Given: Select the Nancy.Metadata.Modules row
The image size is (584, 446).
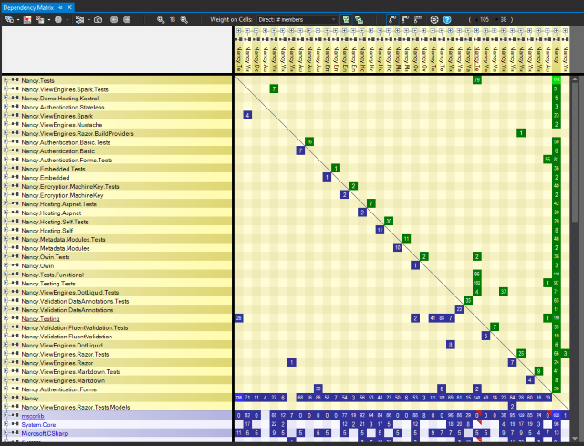Looking at the screenshot, I should coord(117,248).
